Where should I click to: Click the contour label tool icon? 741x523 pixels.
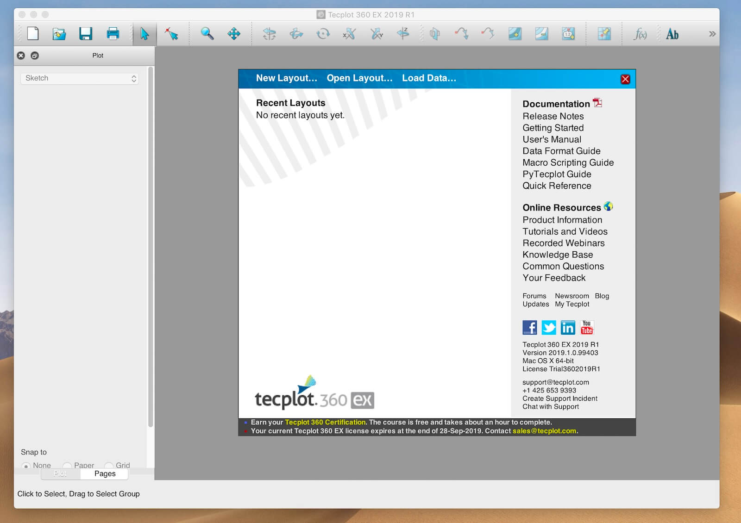tap(568, 34)
